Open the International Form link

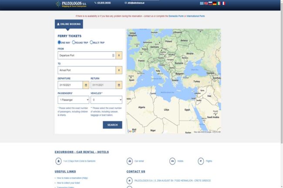(195, 16)
